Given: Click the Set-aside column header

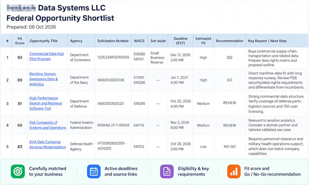Looking at the screenshot, I should click(158, 41).
